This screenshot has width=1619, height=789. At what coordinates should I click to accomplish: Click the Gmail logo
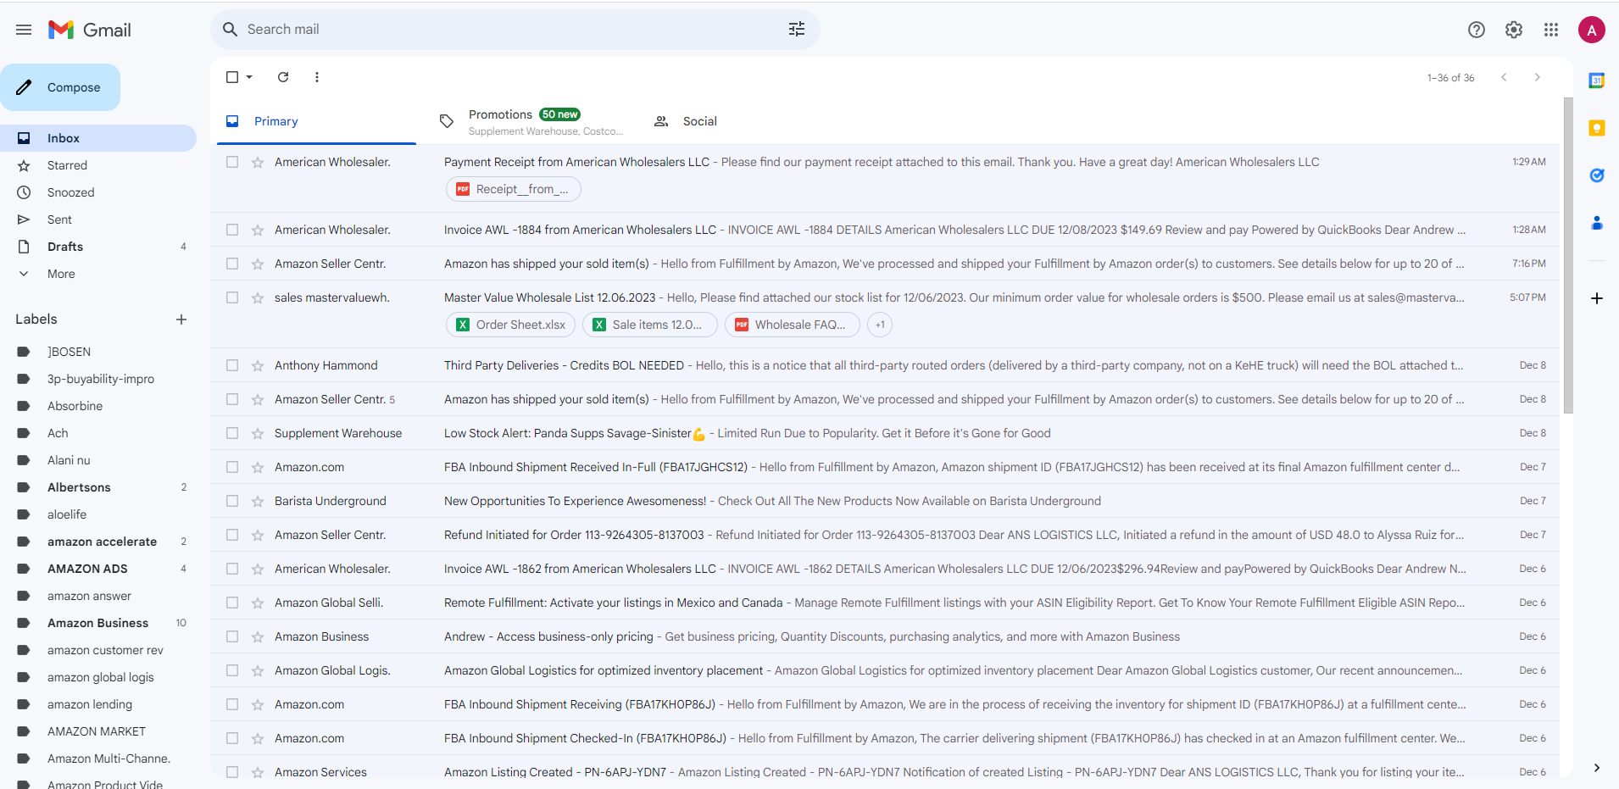point(90,30)
